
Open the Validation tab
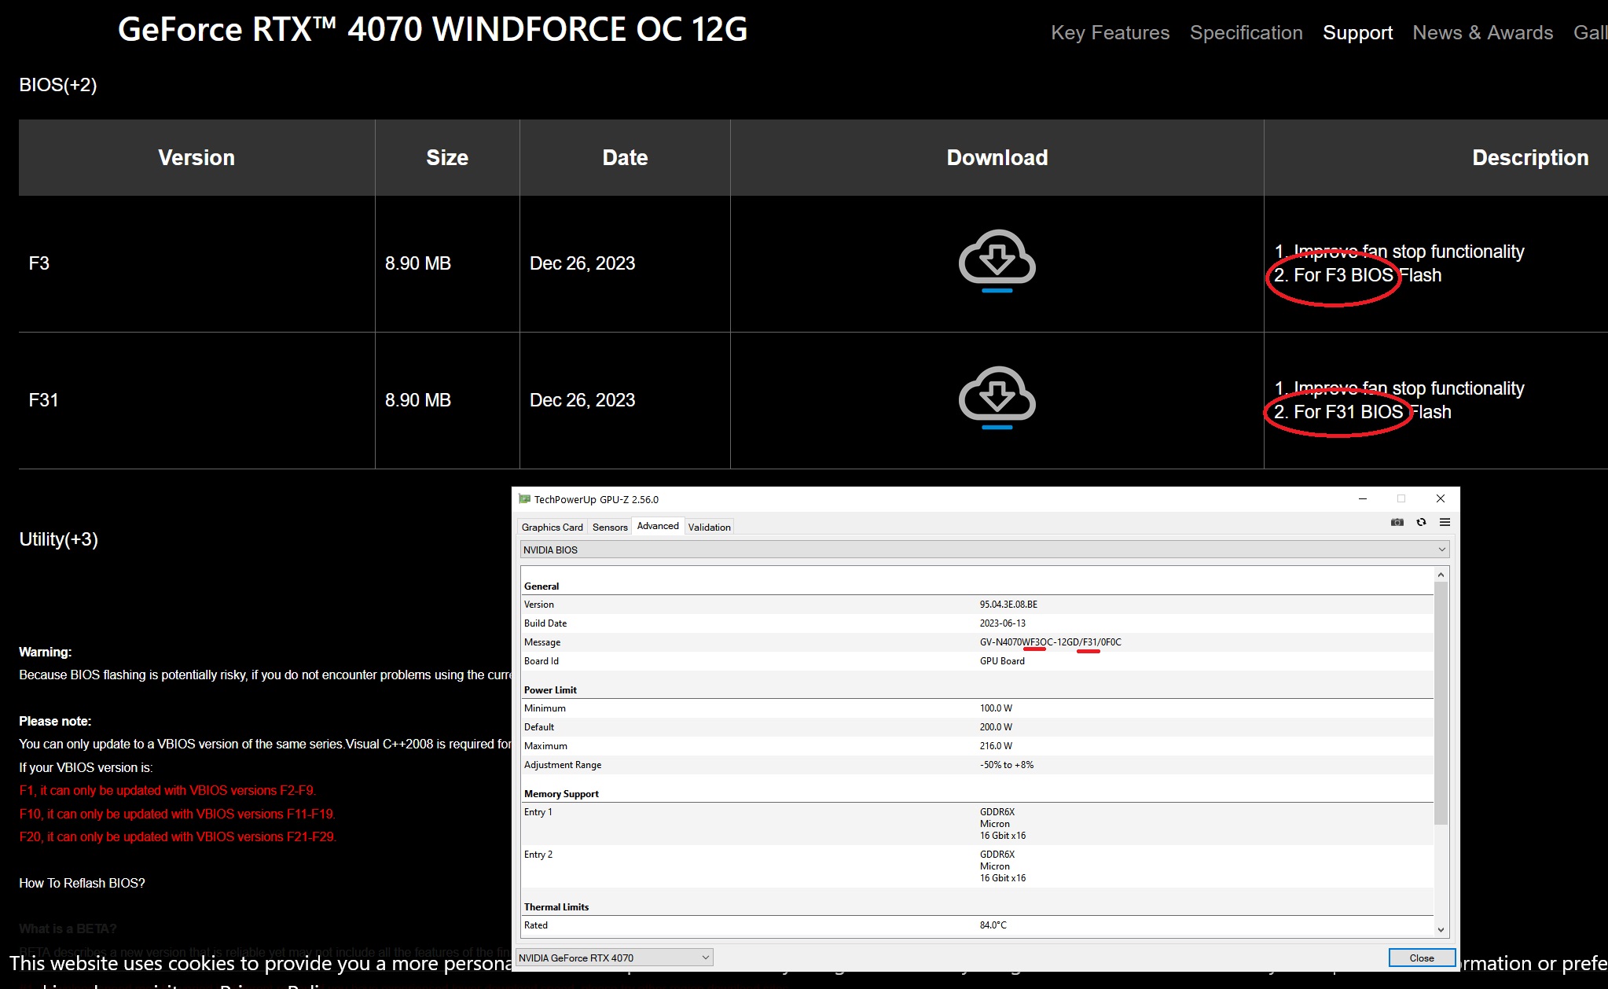click(709, 527)
